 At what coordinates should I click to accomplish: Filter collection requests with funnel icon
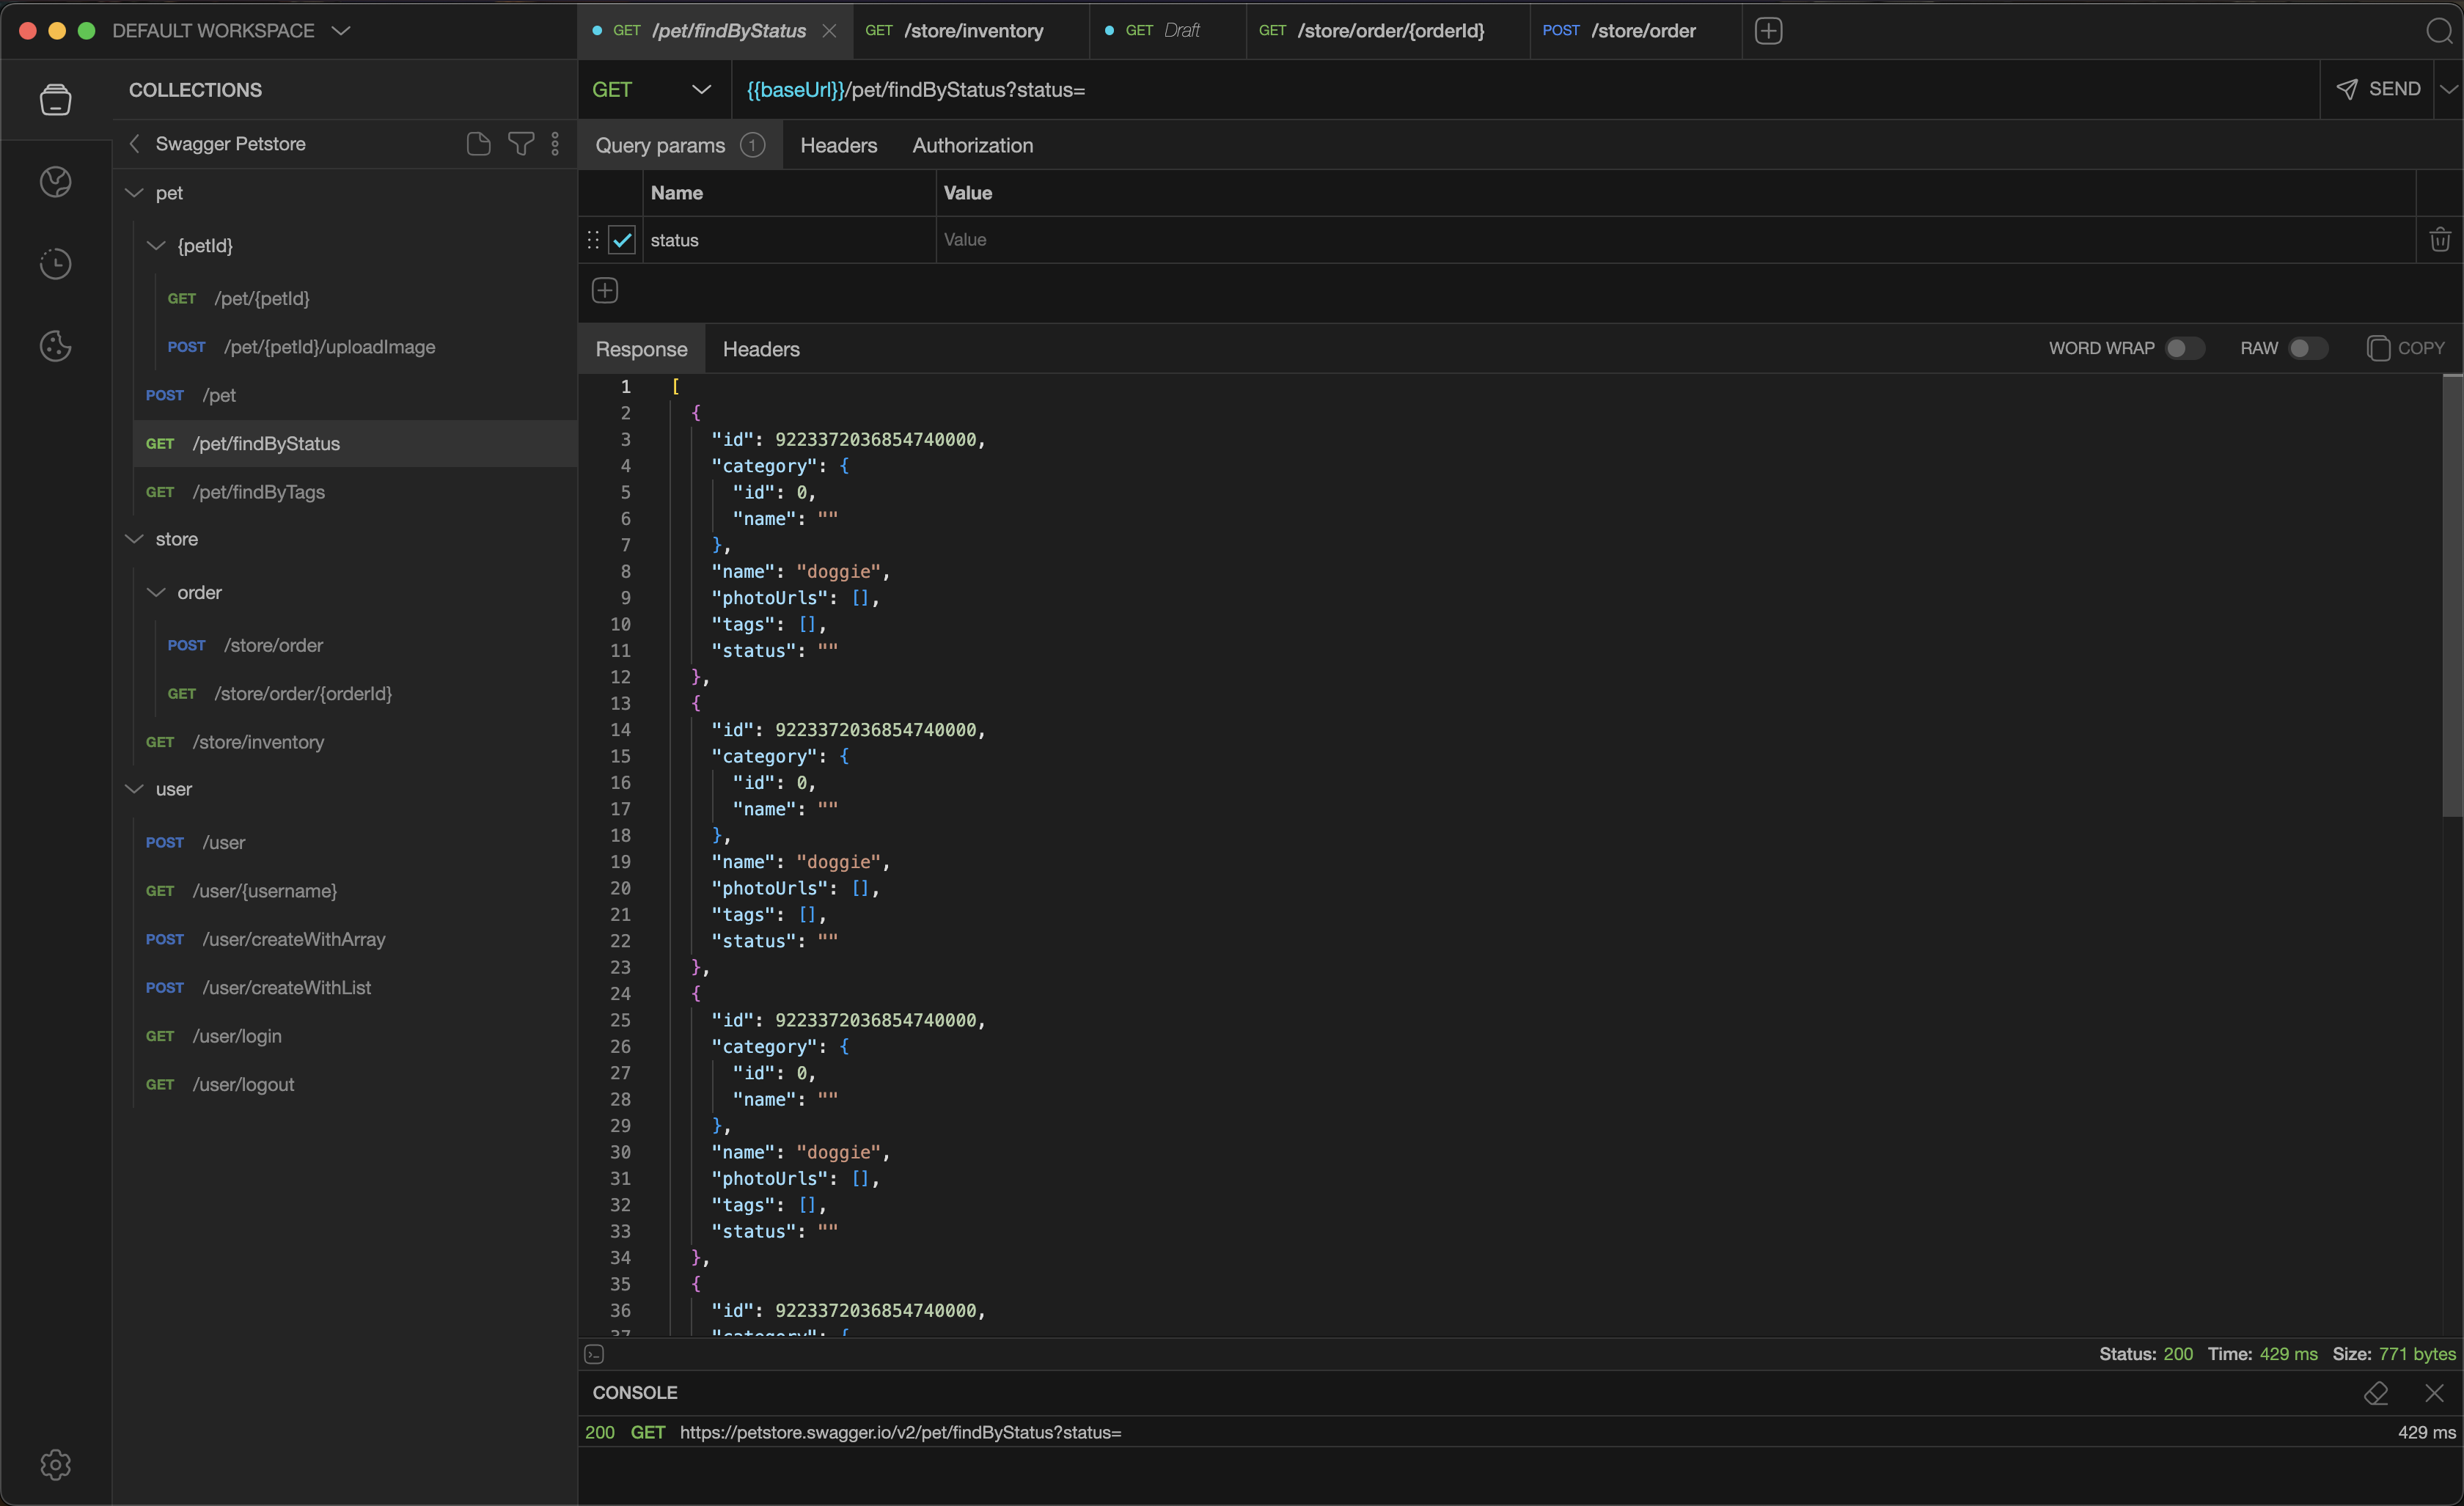tap(521, 144)
